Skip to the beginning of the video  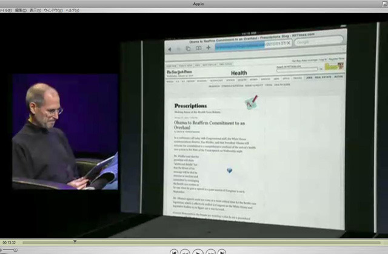(x=173, y=251)
